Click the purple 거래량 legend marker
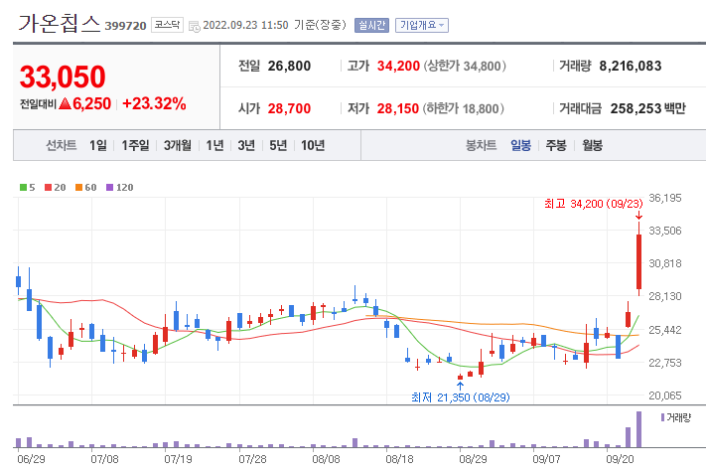The image size is (706, 475). pos(662,417)
